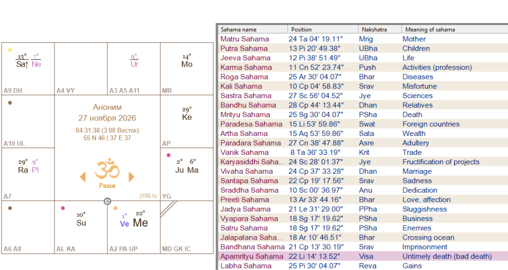Viewport: 508px width, 270px height.
Task: Click the 'A2 PA UP' house label
Action: click(124, 249)
